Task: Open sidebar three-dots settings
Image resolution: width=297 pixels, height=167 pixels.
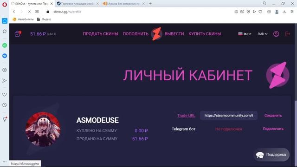Action: [5, 162]
